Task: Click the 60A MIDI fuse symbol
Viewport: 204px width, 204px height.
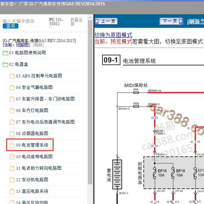Action: (x=136, y=93)
